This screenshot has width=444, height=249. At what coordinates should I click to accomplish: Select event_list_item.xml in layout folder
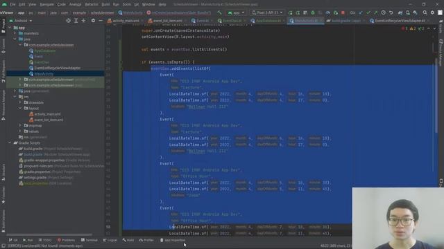49,120
